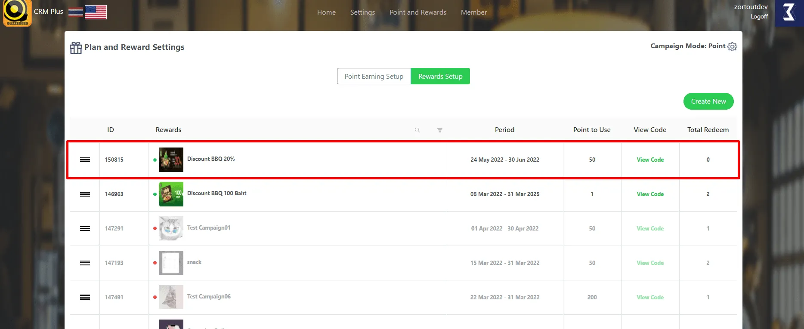This screenshot has width=804, height=329.
Task: Click the Campaign Mode settings gear icon
Action: [732, 46]
